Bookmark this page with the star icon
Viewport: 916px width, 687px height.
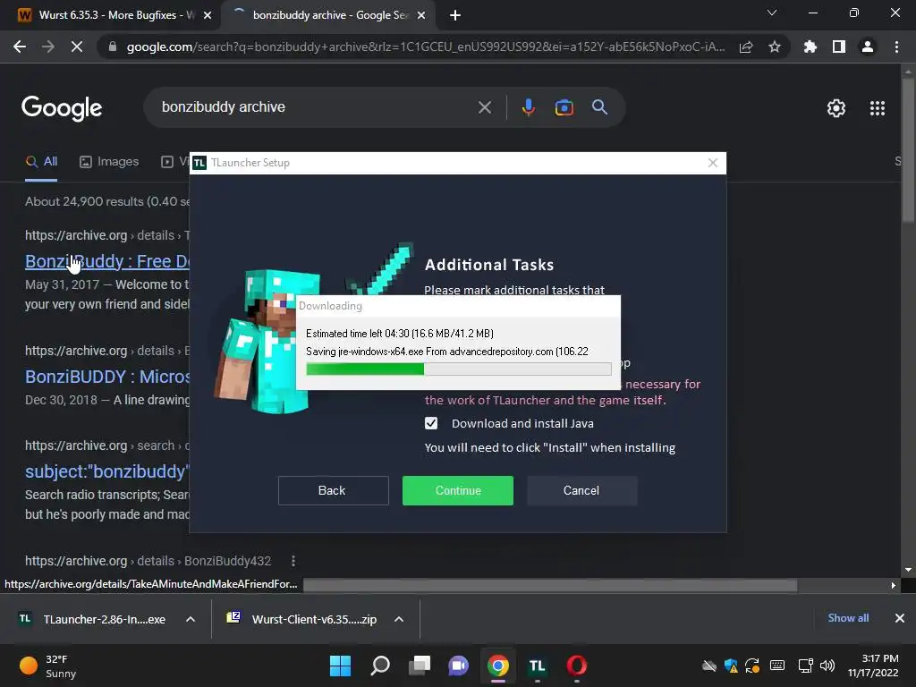coord(775,47)
